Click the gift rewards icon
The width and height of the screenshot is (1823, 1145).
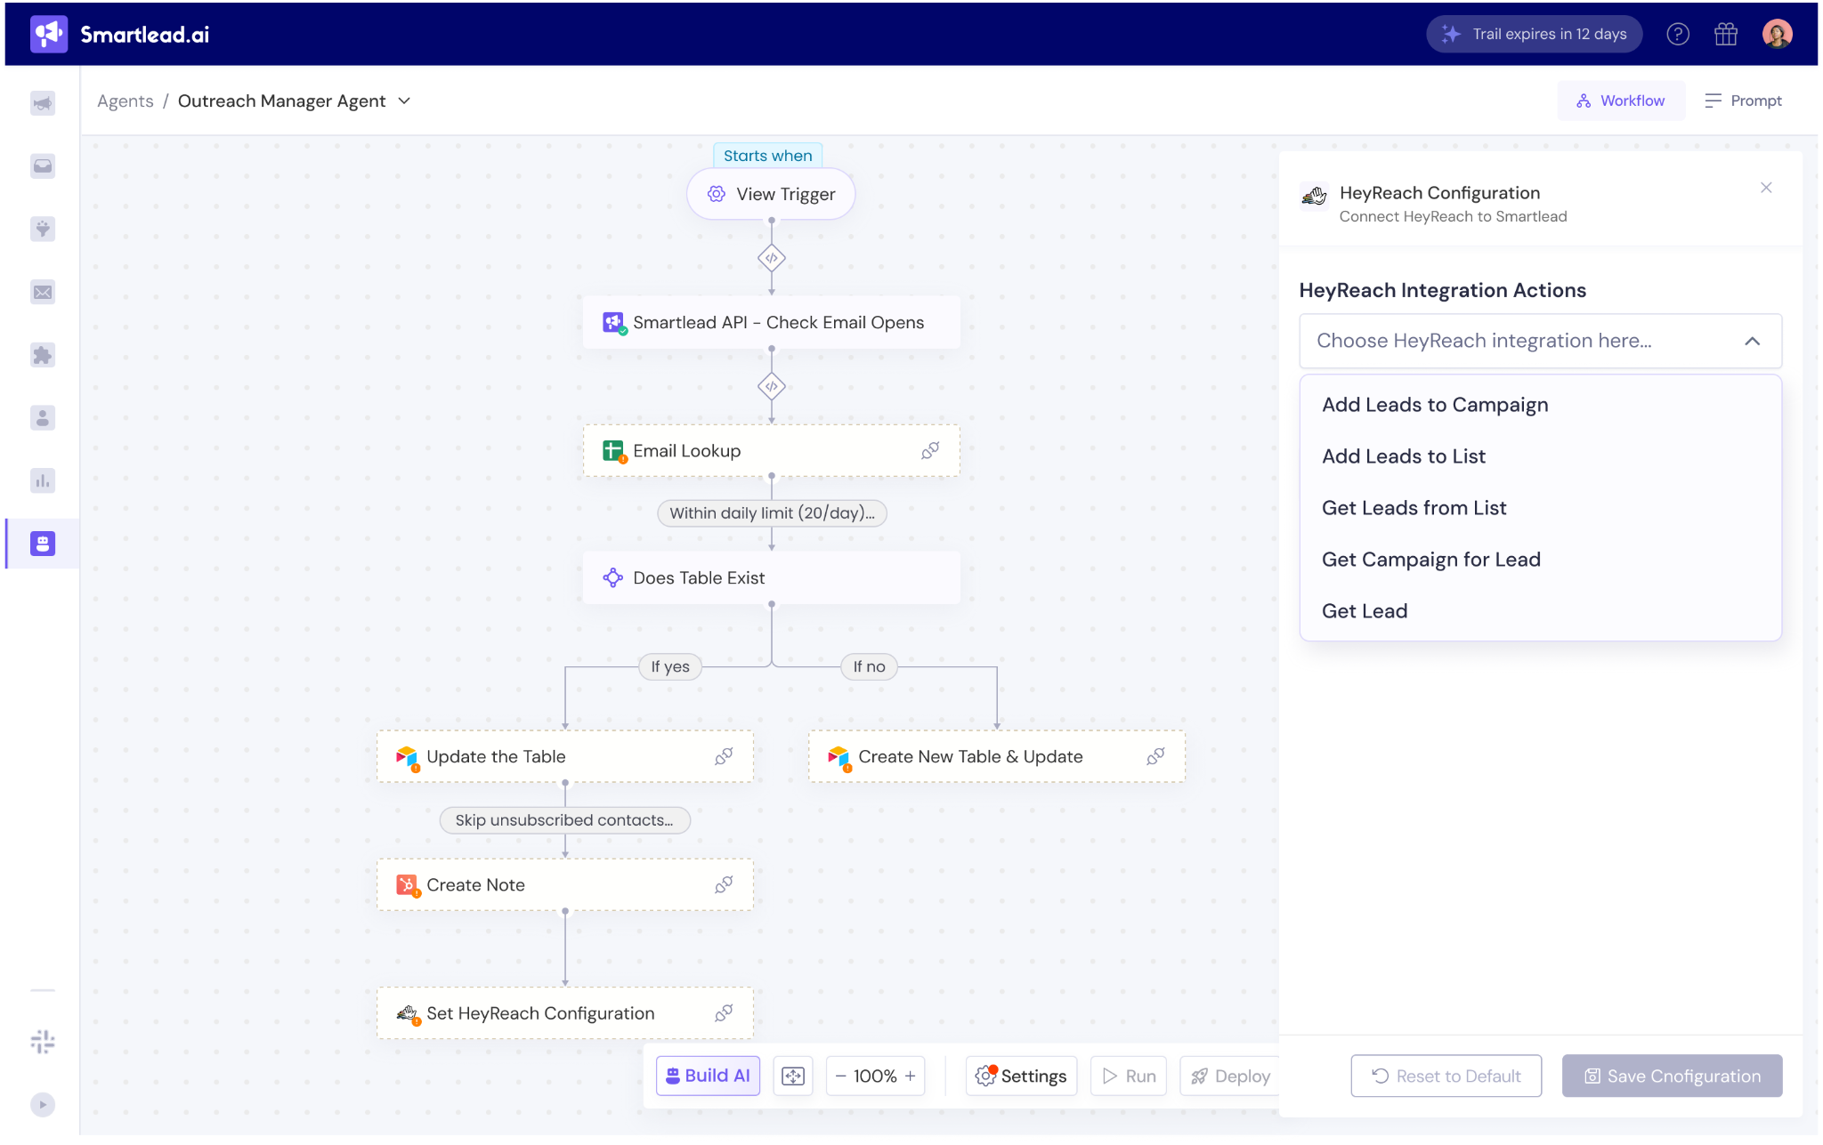[x=1726, y=34]
